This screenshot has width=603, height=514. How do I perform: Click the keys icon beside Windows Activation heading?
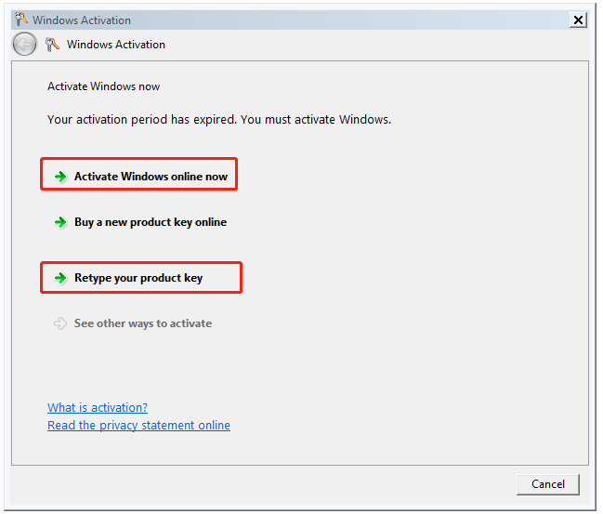click(x=52, y=45)
